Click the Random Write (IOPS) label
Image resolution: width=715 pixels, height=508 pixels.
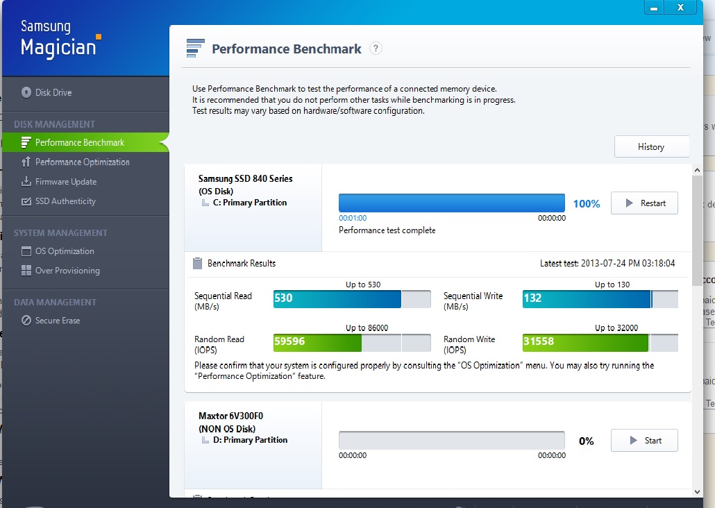(469, 345)
